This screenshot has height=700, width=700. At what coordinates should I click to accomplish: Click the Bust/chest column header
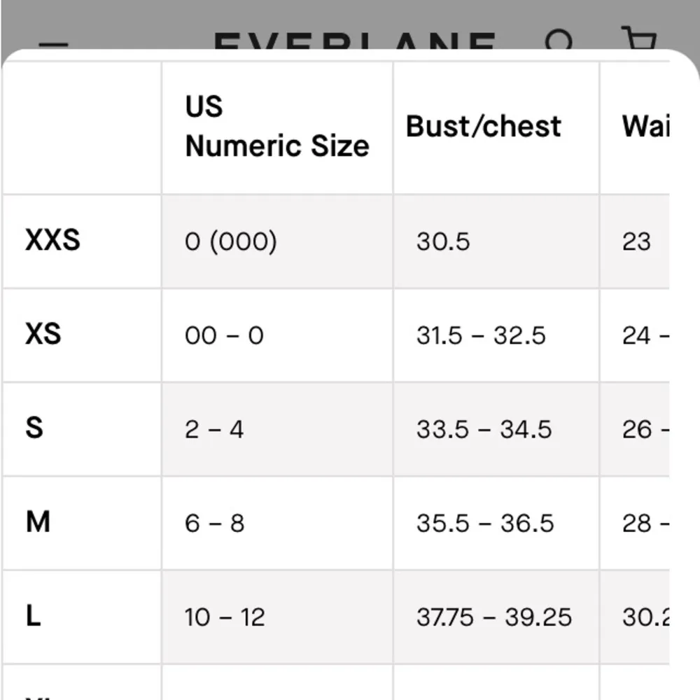484,127
